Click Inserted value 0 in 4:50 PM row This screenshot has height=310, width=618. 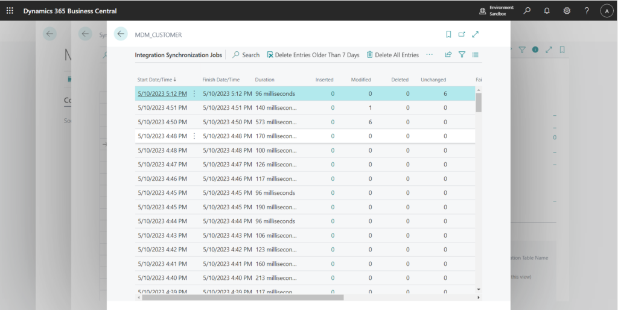[333, 122]
